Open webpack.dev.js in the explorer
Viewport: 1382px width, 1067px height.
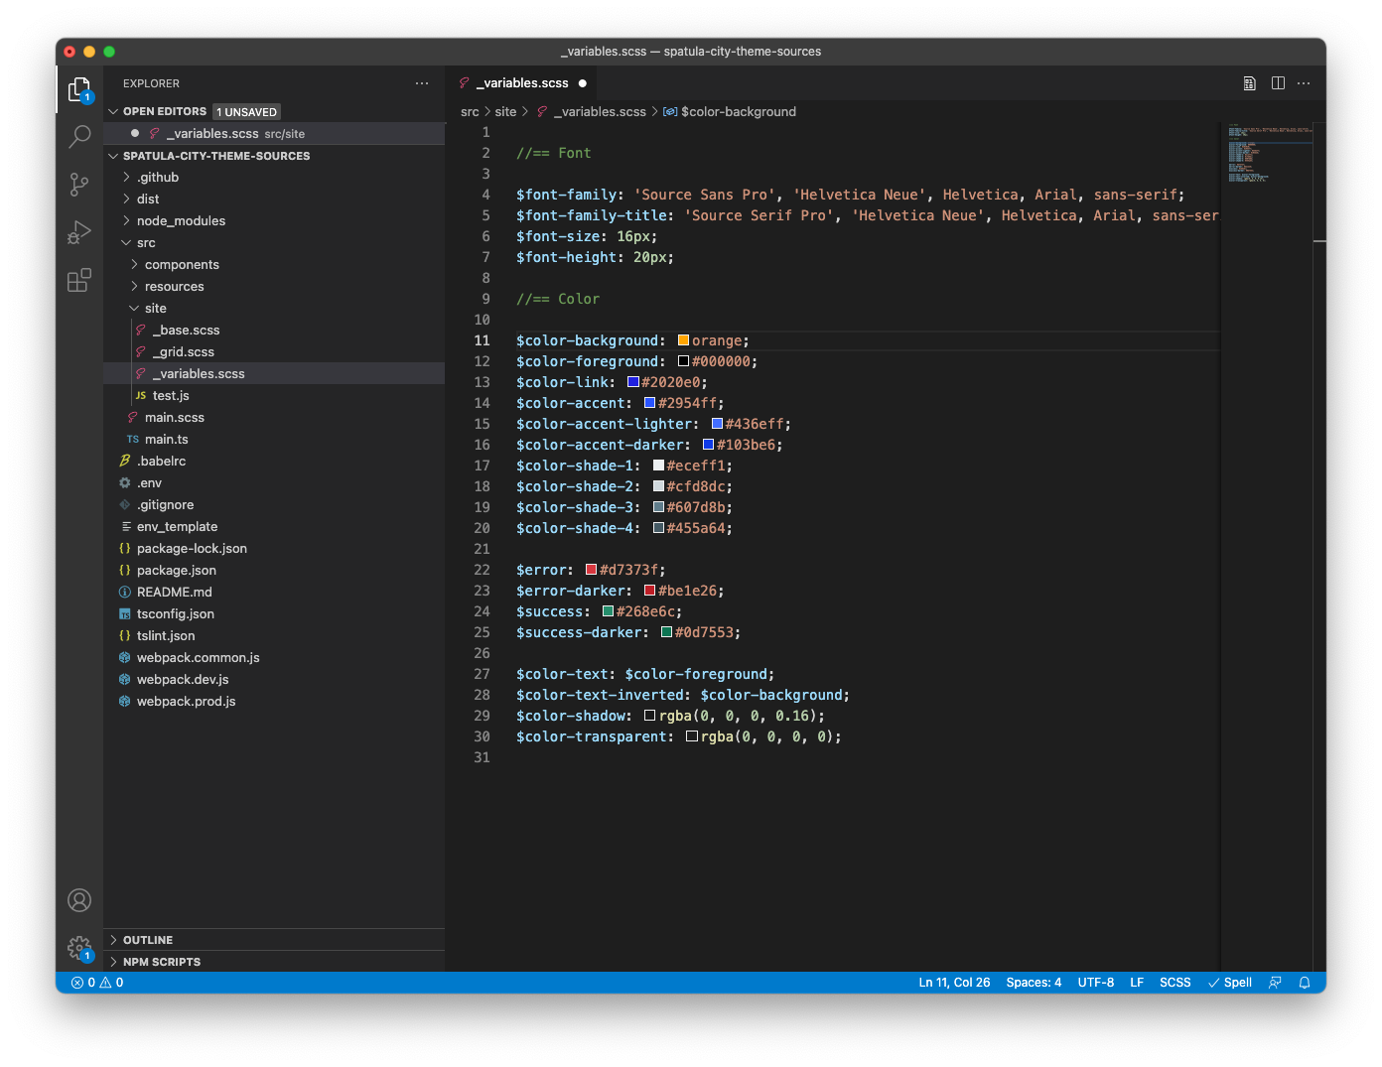[x=183, y=680]
